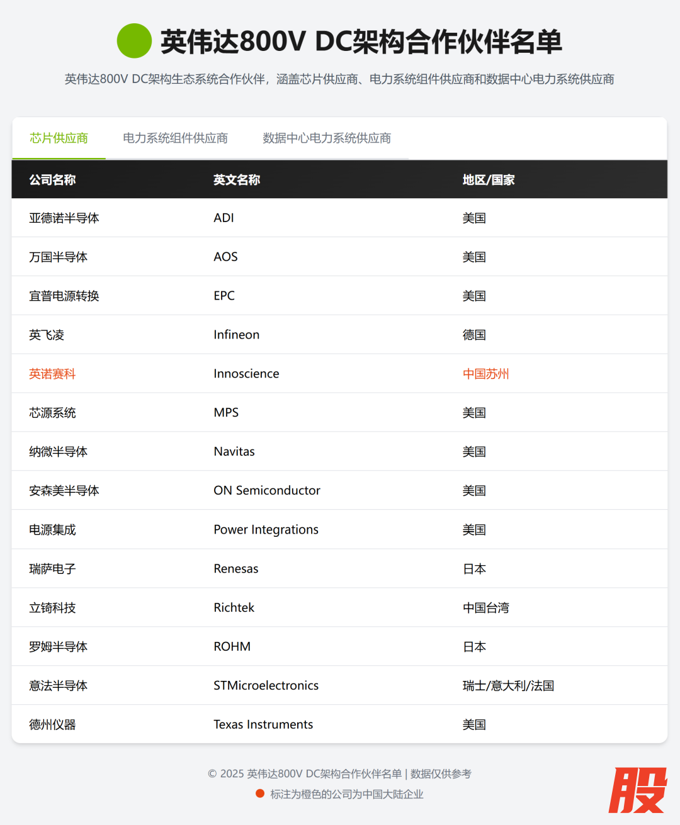Click the 英文名称 column header

click(x=236, y=180)
